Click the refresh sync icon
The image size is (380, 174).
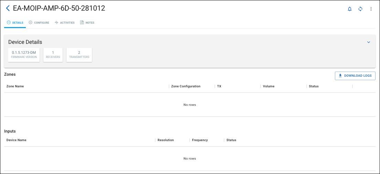(360, 9)
